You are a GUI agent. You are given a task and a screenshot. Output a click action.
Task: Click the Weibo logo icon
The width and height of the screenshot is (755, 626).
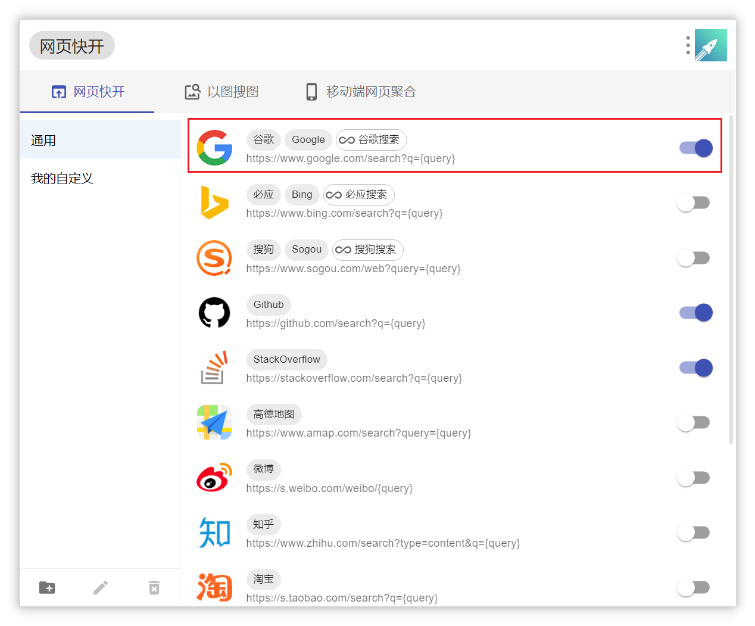214,477
